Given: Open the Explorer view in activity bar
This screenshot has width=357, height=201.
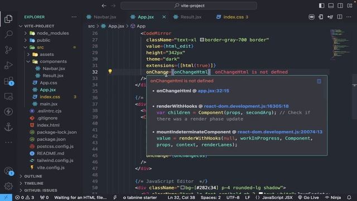Looking at the screenshot, I should [x=8, y=19].
